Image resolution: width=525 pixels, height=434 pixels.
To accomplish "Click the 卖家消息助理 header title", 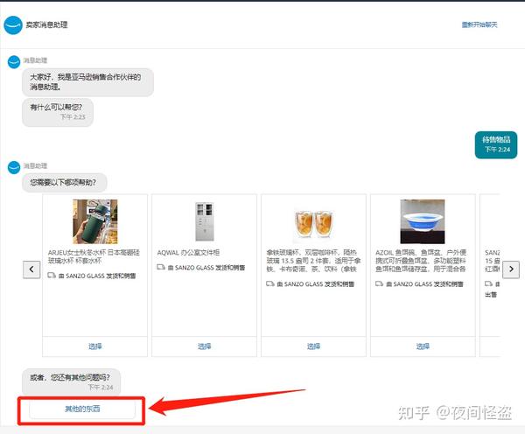I will (47, 24).
